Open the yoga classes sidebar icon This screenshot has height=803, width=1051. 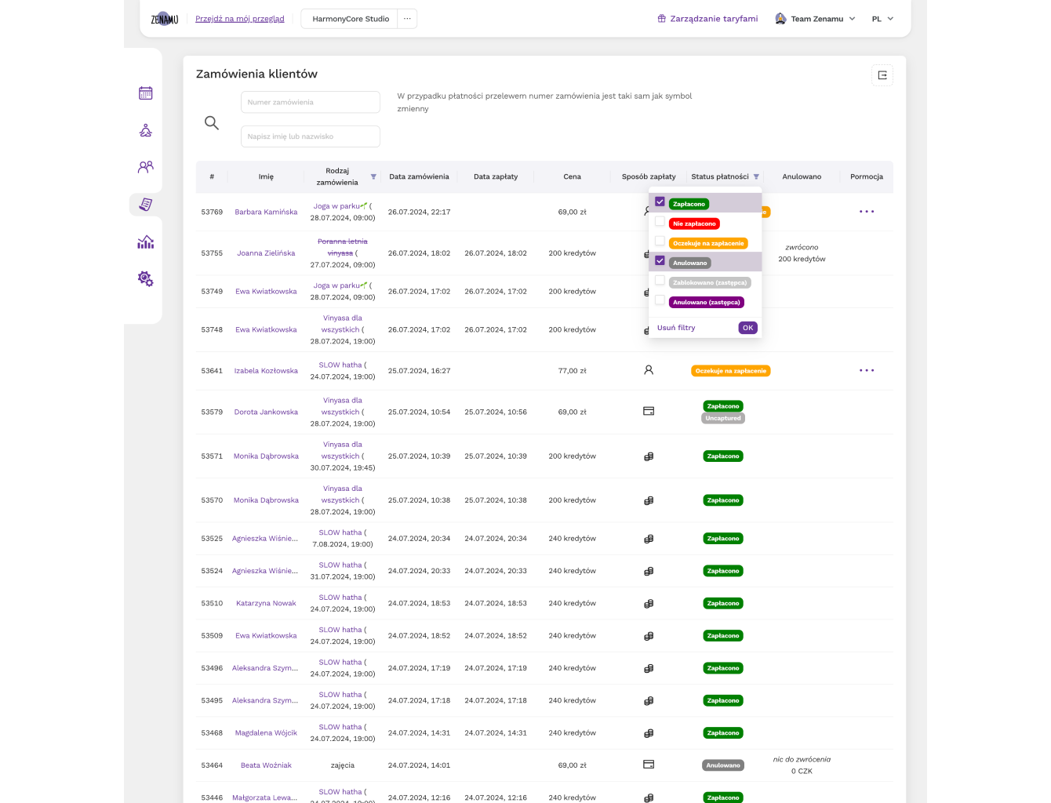click(146, 130)
